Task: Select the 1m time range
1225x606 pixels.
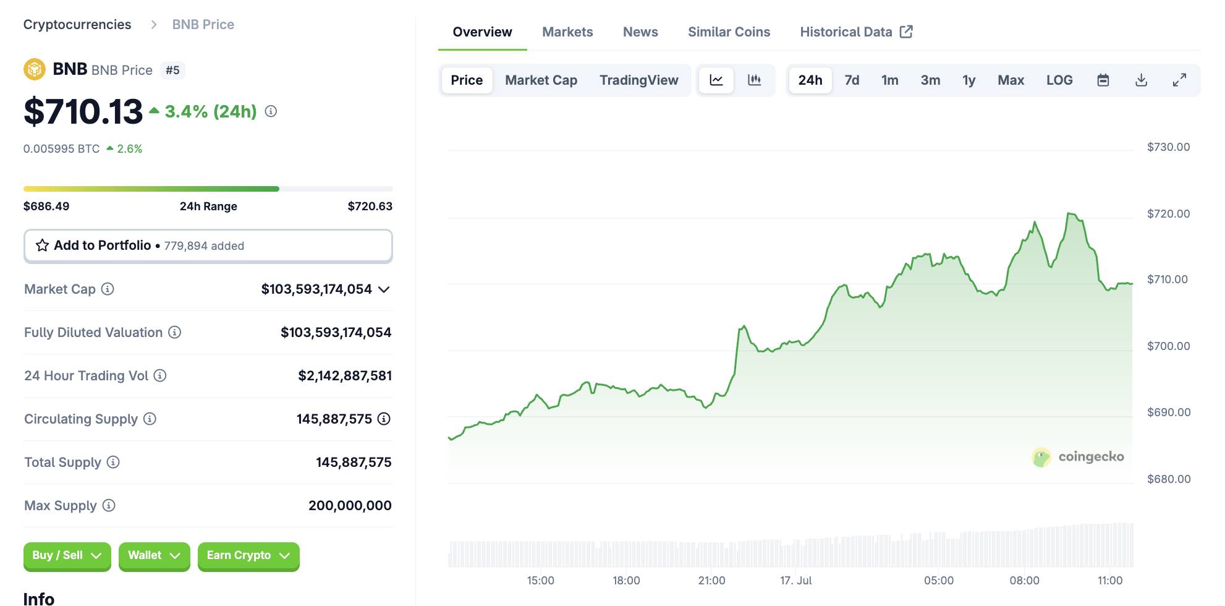Action: [889, 80]
